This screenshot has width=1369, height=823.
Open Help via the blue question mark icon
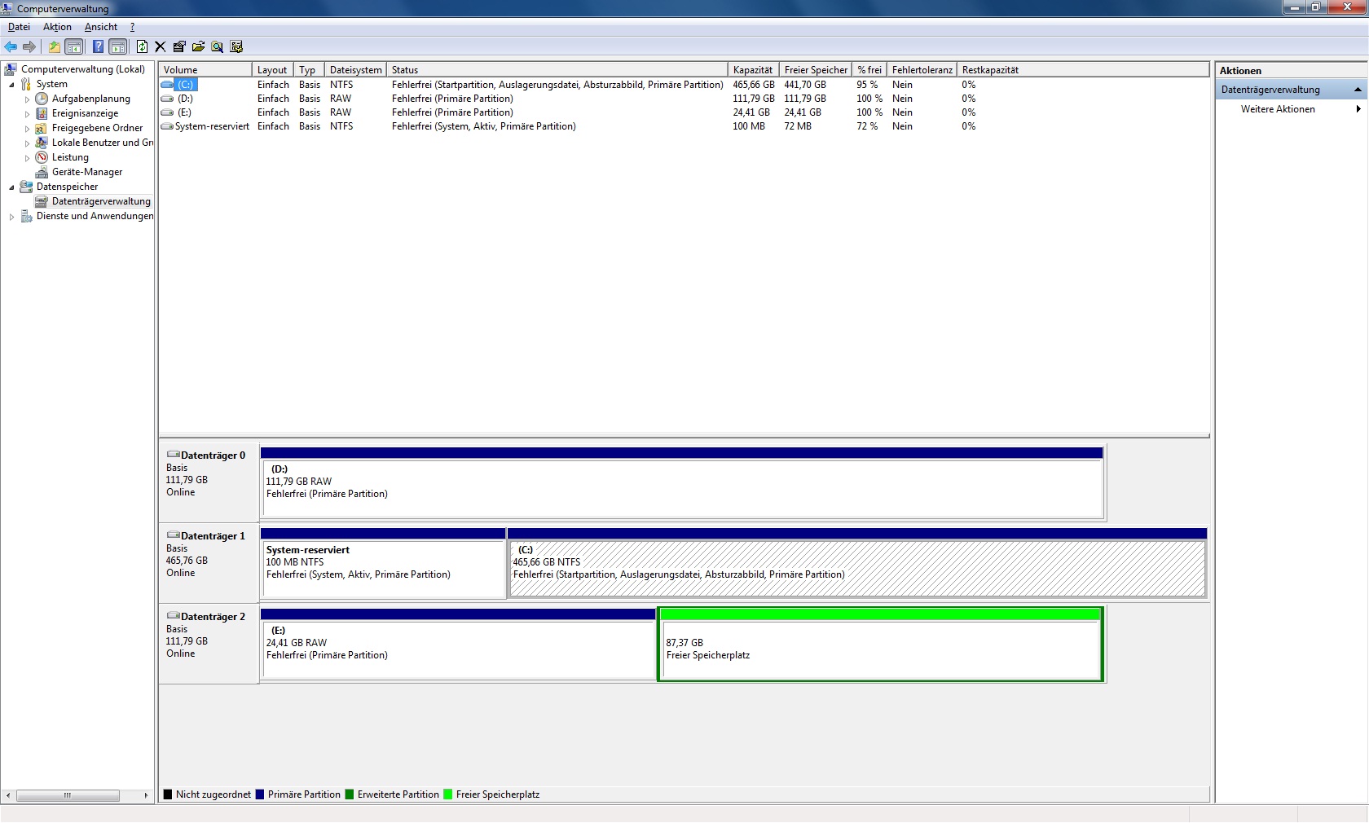point(98,46)
